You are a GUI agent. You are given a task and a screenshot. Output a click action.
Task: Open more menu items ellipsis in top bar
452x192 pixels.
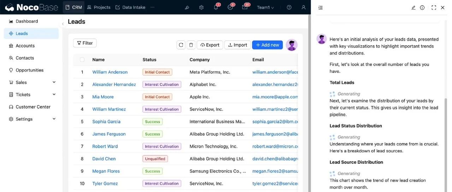(x=153, y=7)
